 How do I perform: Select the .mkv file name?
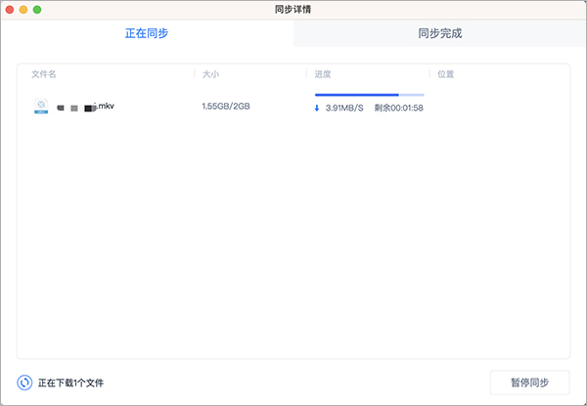tap(85, 107)
